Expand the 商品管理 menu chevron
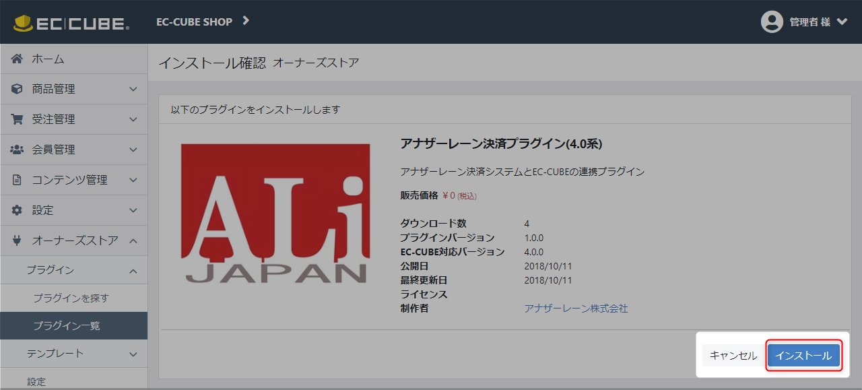 coord(133,89)
